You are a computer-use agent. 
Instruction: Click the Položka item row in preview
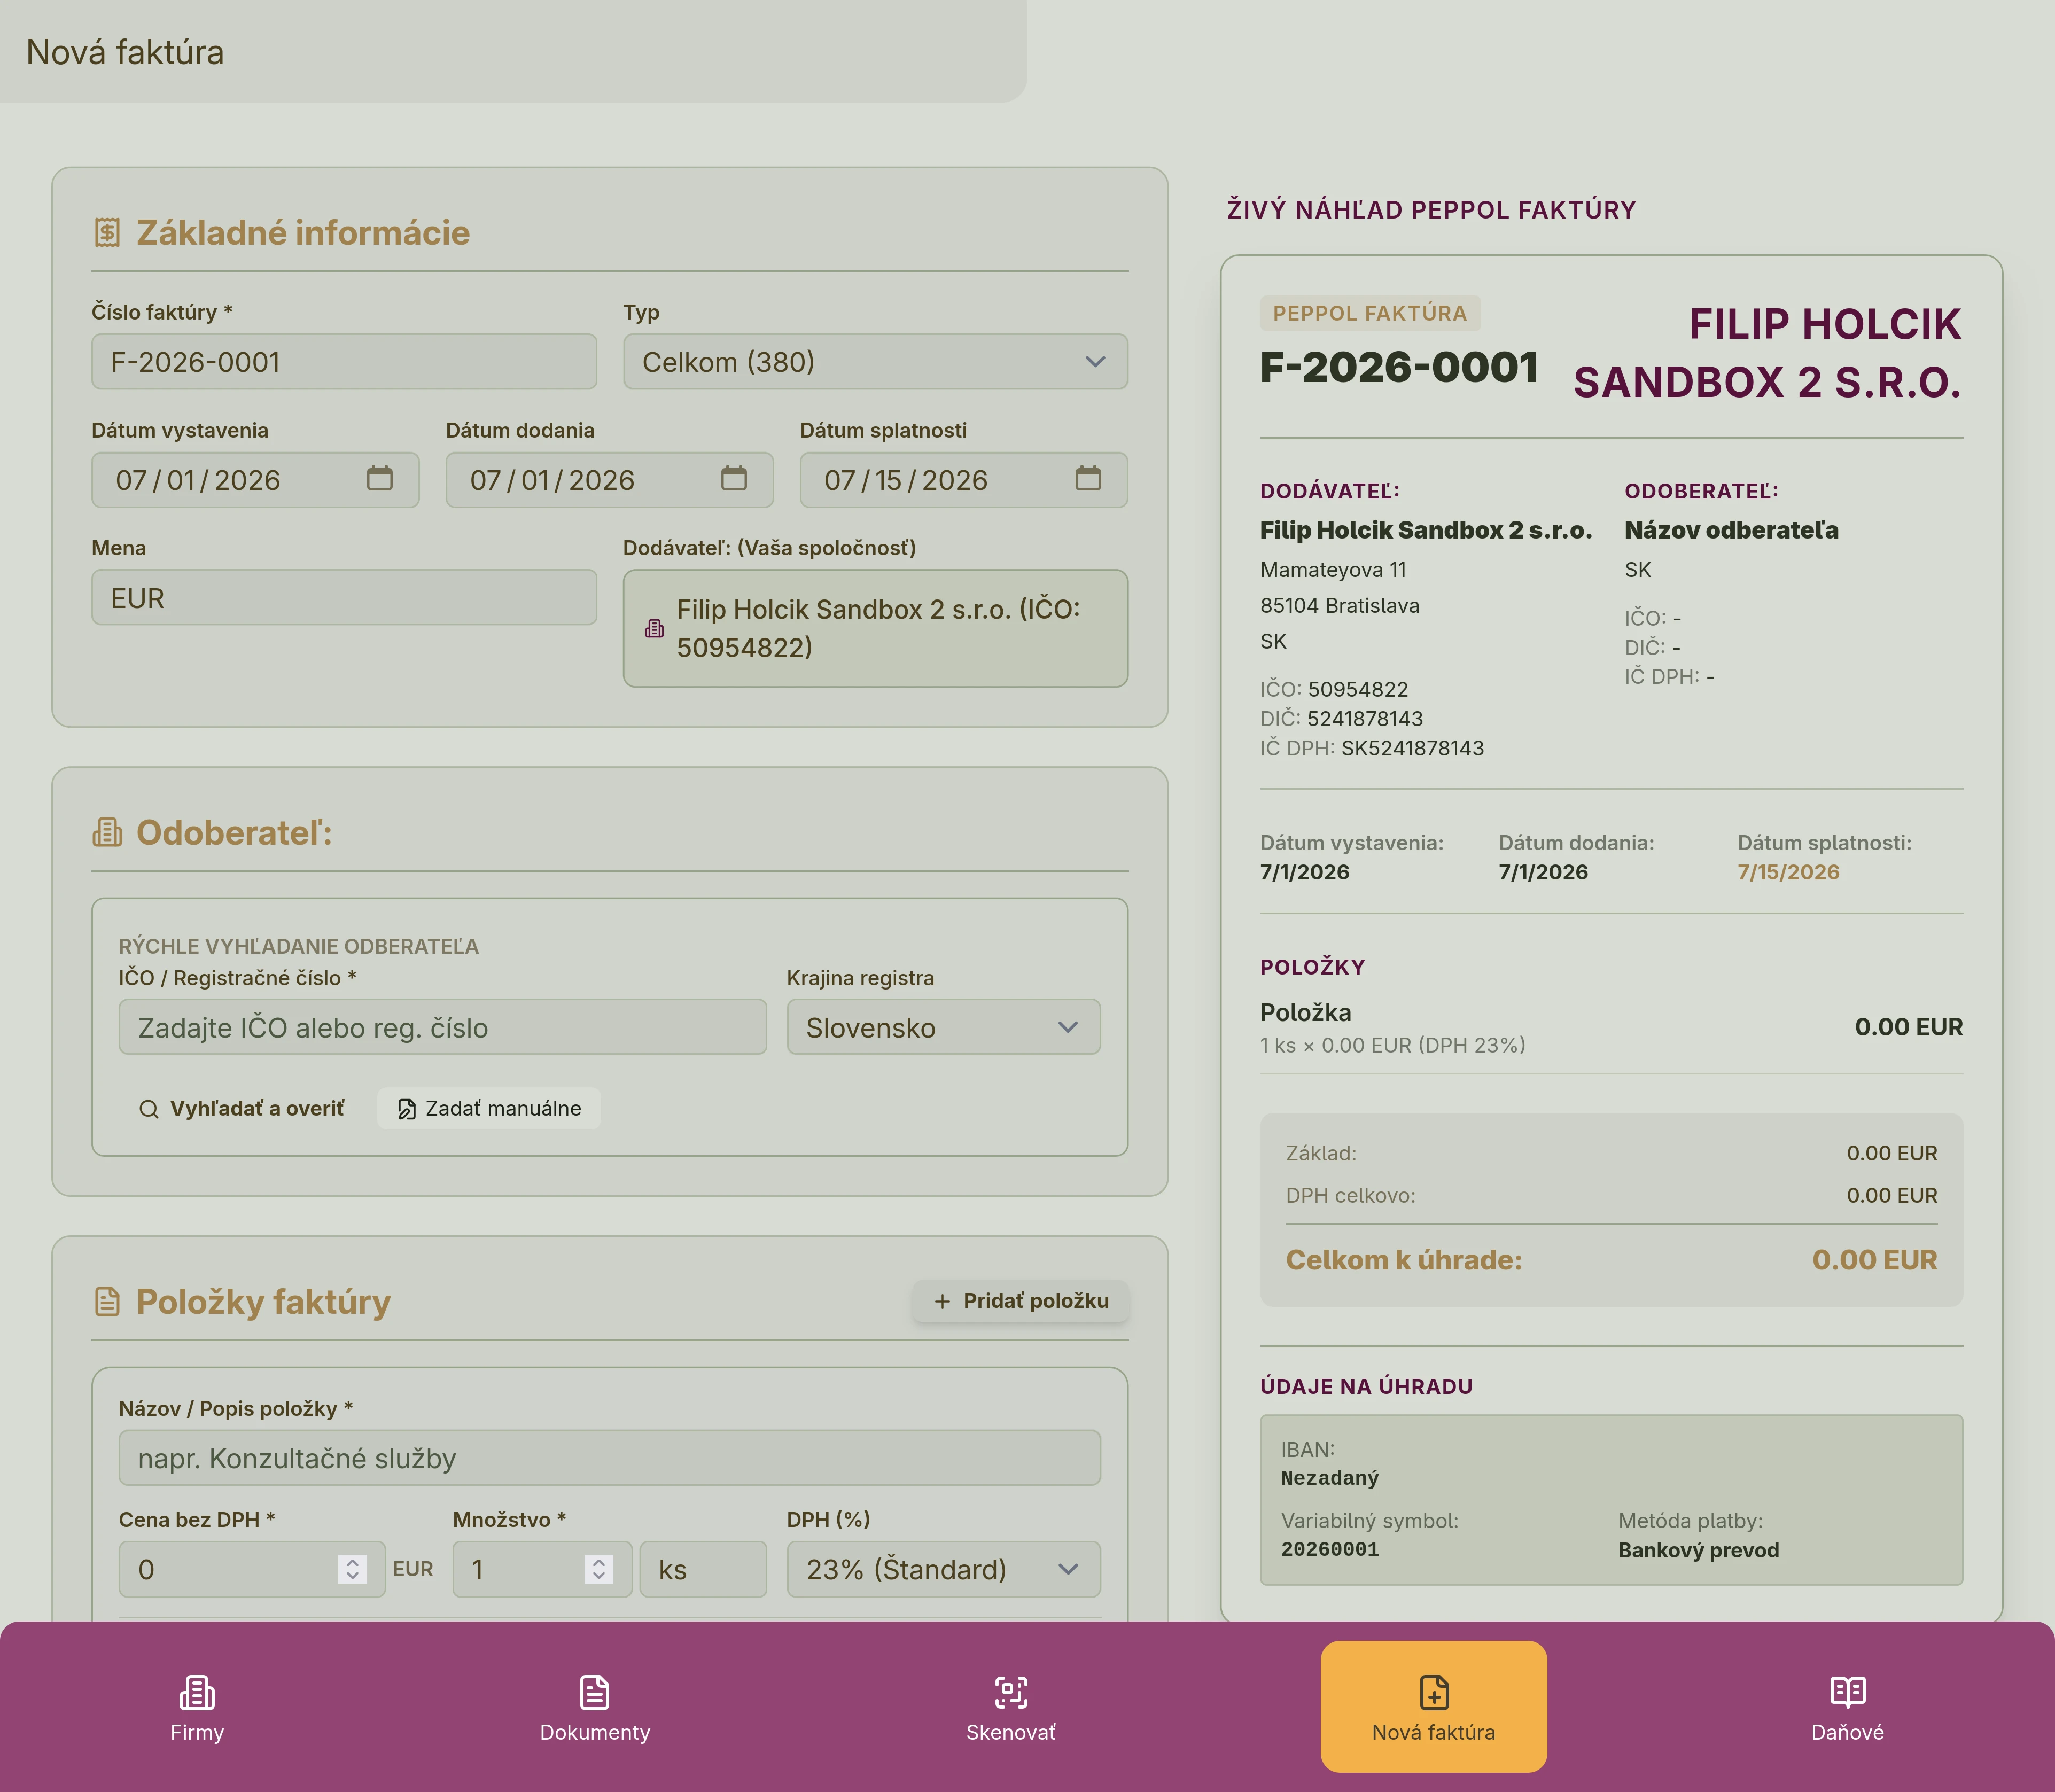pyautogui.click(x=1611, y=1027)
